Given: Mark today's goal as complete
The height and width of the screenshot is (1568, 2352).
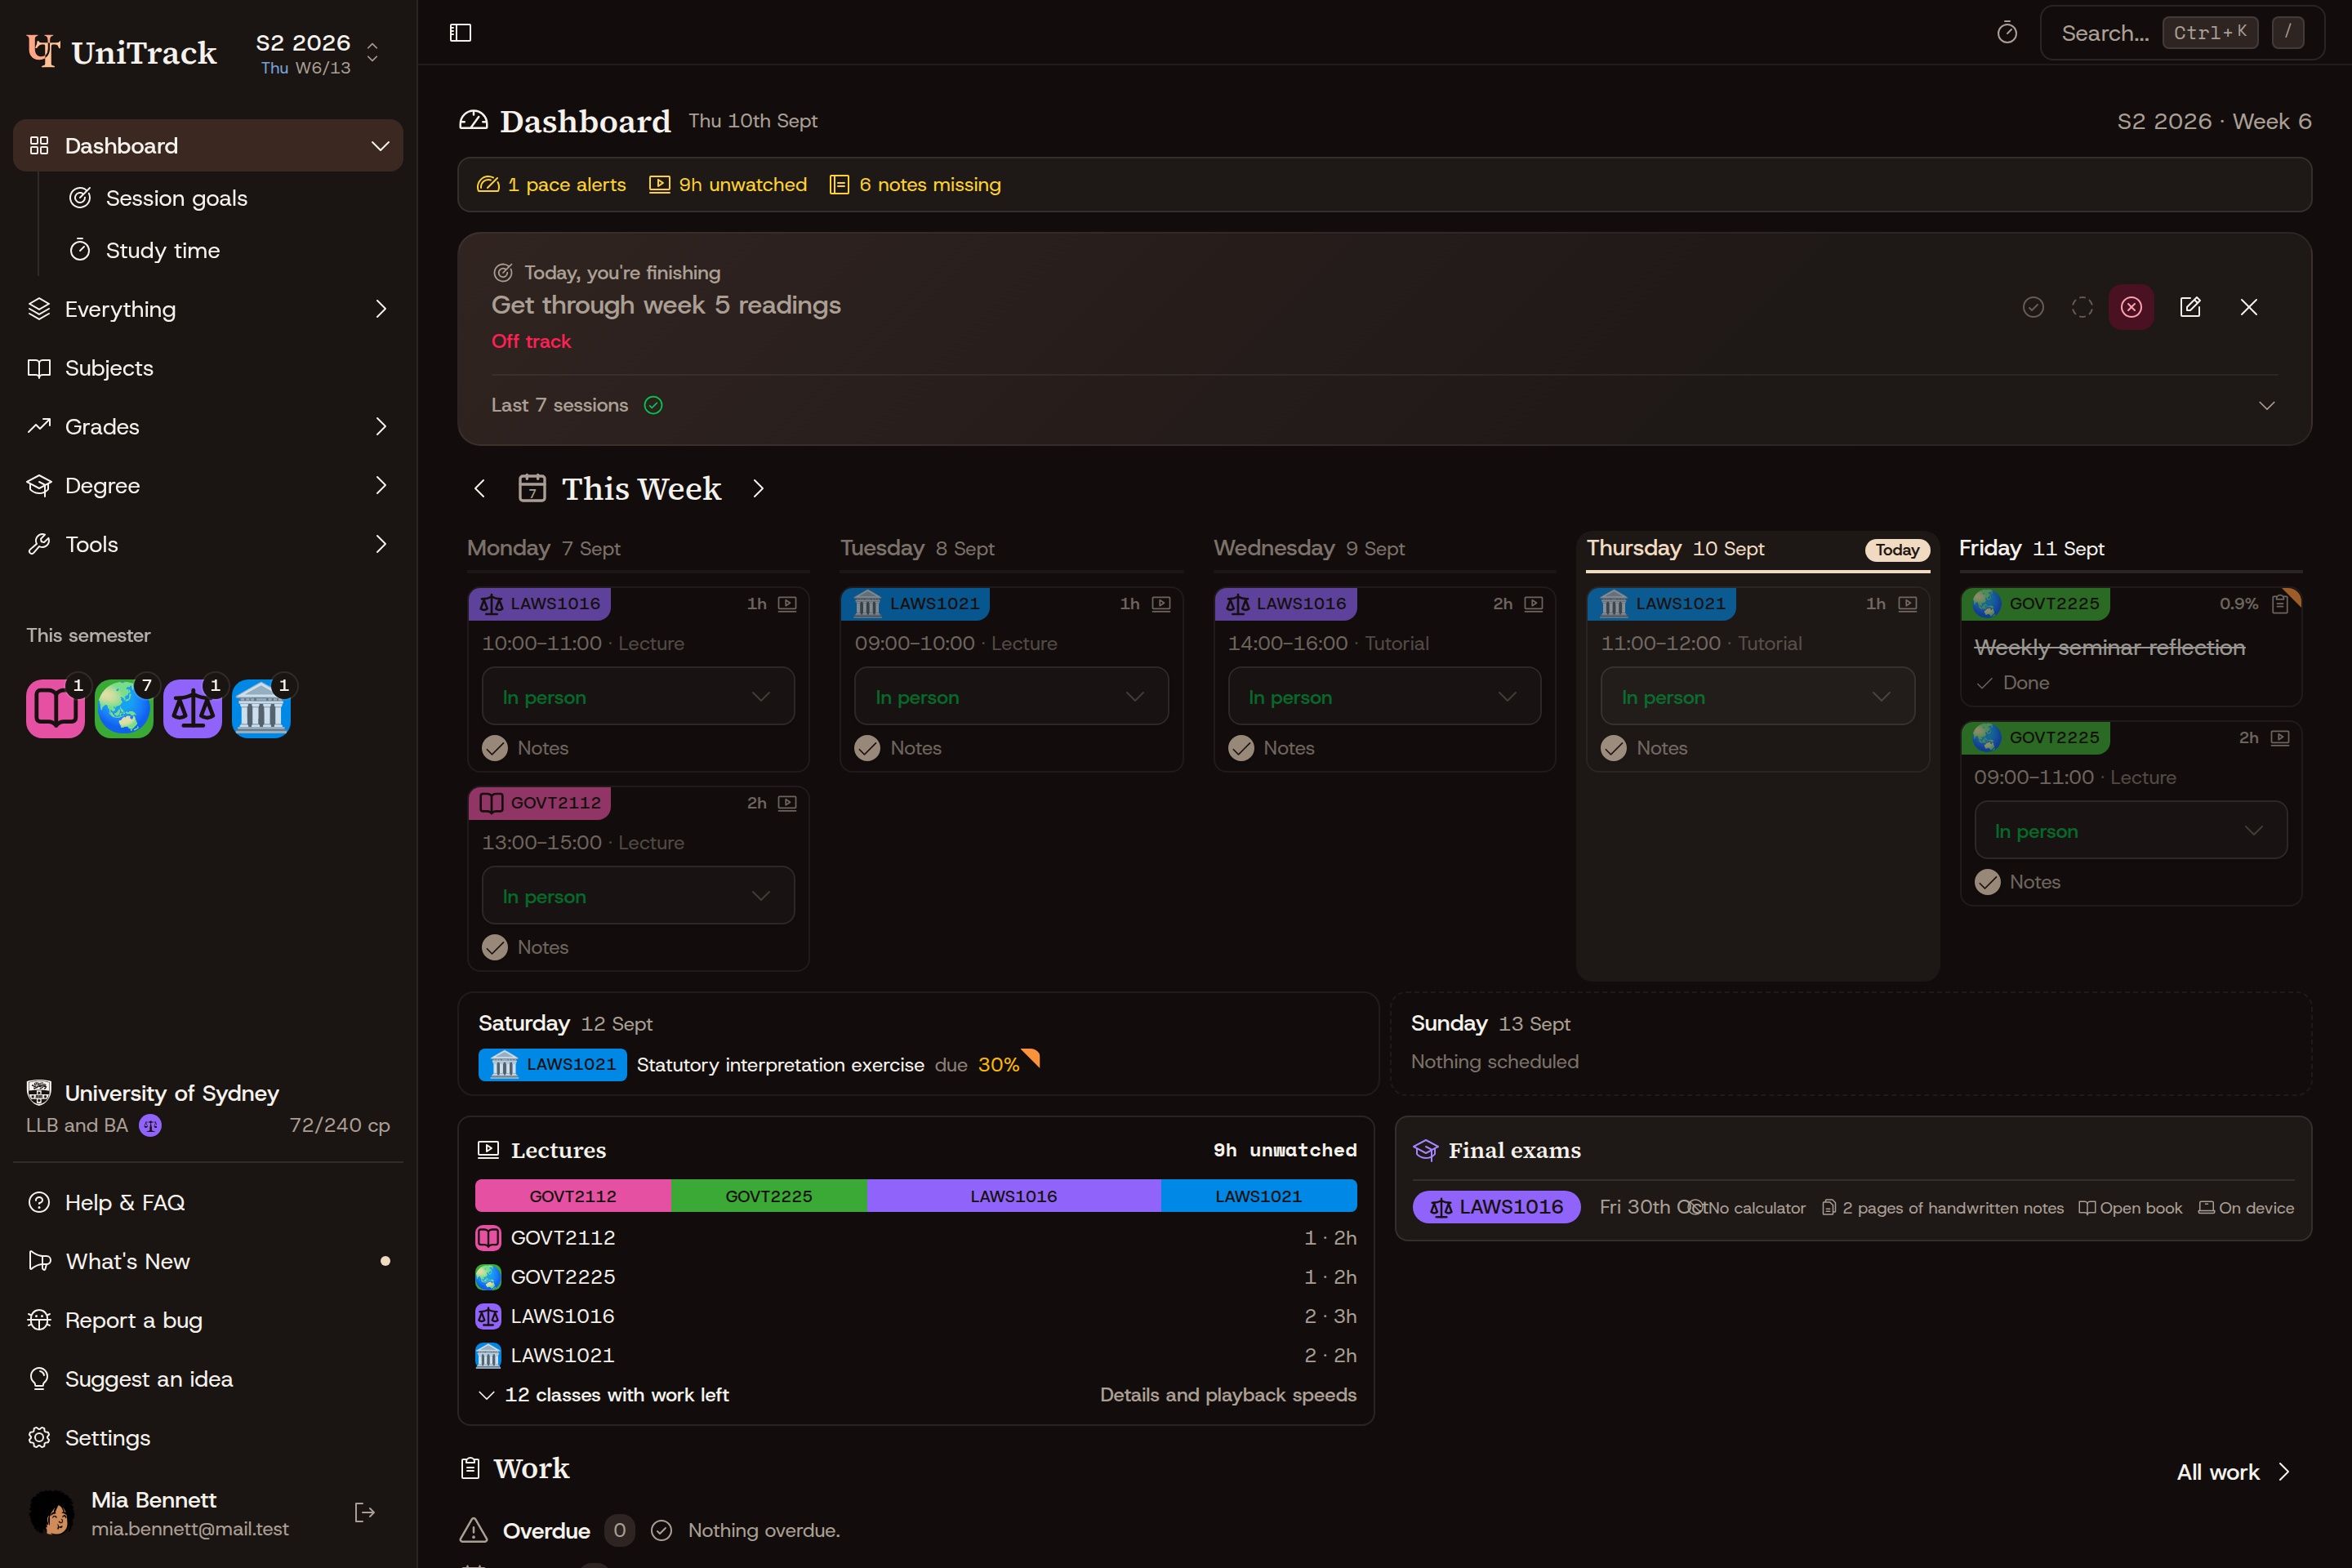Looking at the screenshot, I should point(2033,307).
